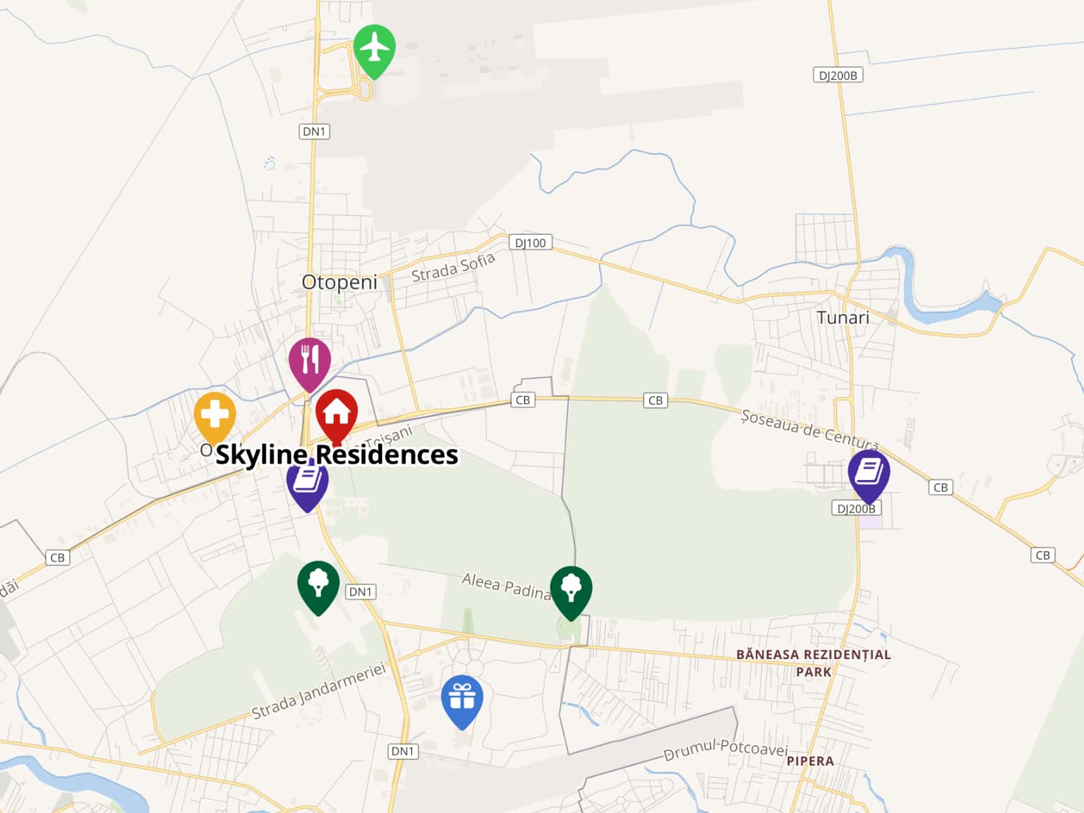Open the red home marker for Skyline Residences
The height and width of the screenshot is (813, 1084).
tap(337, 416)
